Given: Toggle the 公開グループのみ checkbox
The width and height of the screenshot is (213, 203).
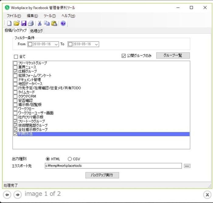Looking at the screenshot, I should pos(124,56).
